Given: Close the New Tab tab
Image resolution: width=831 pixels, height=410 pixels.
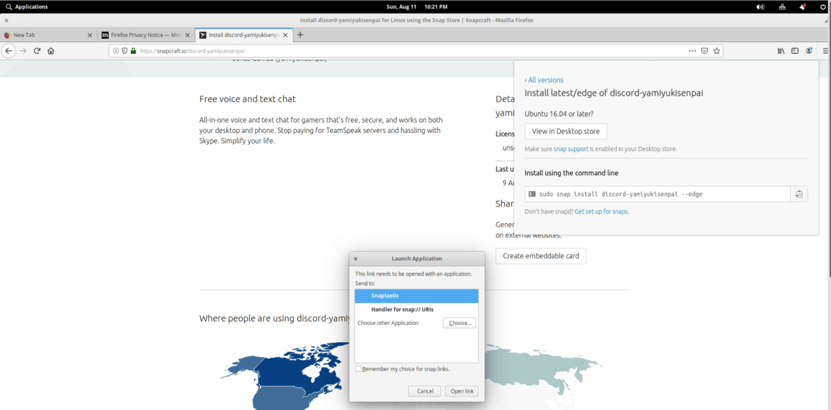Looking at the screenshot, I should [90, 35].
